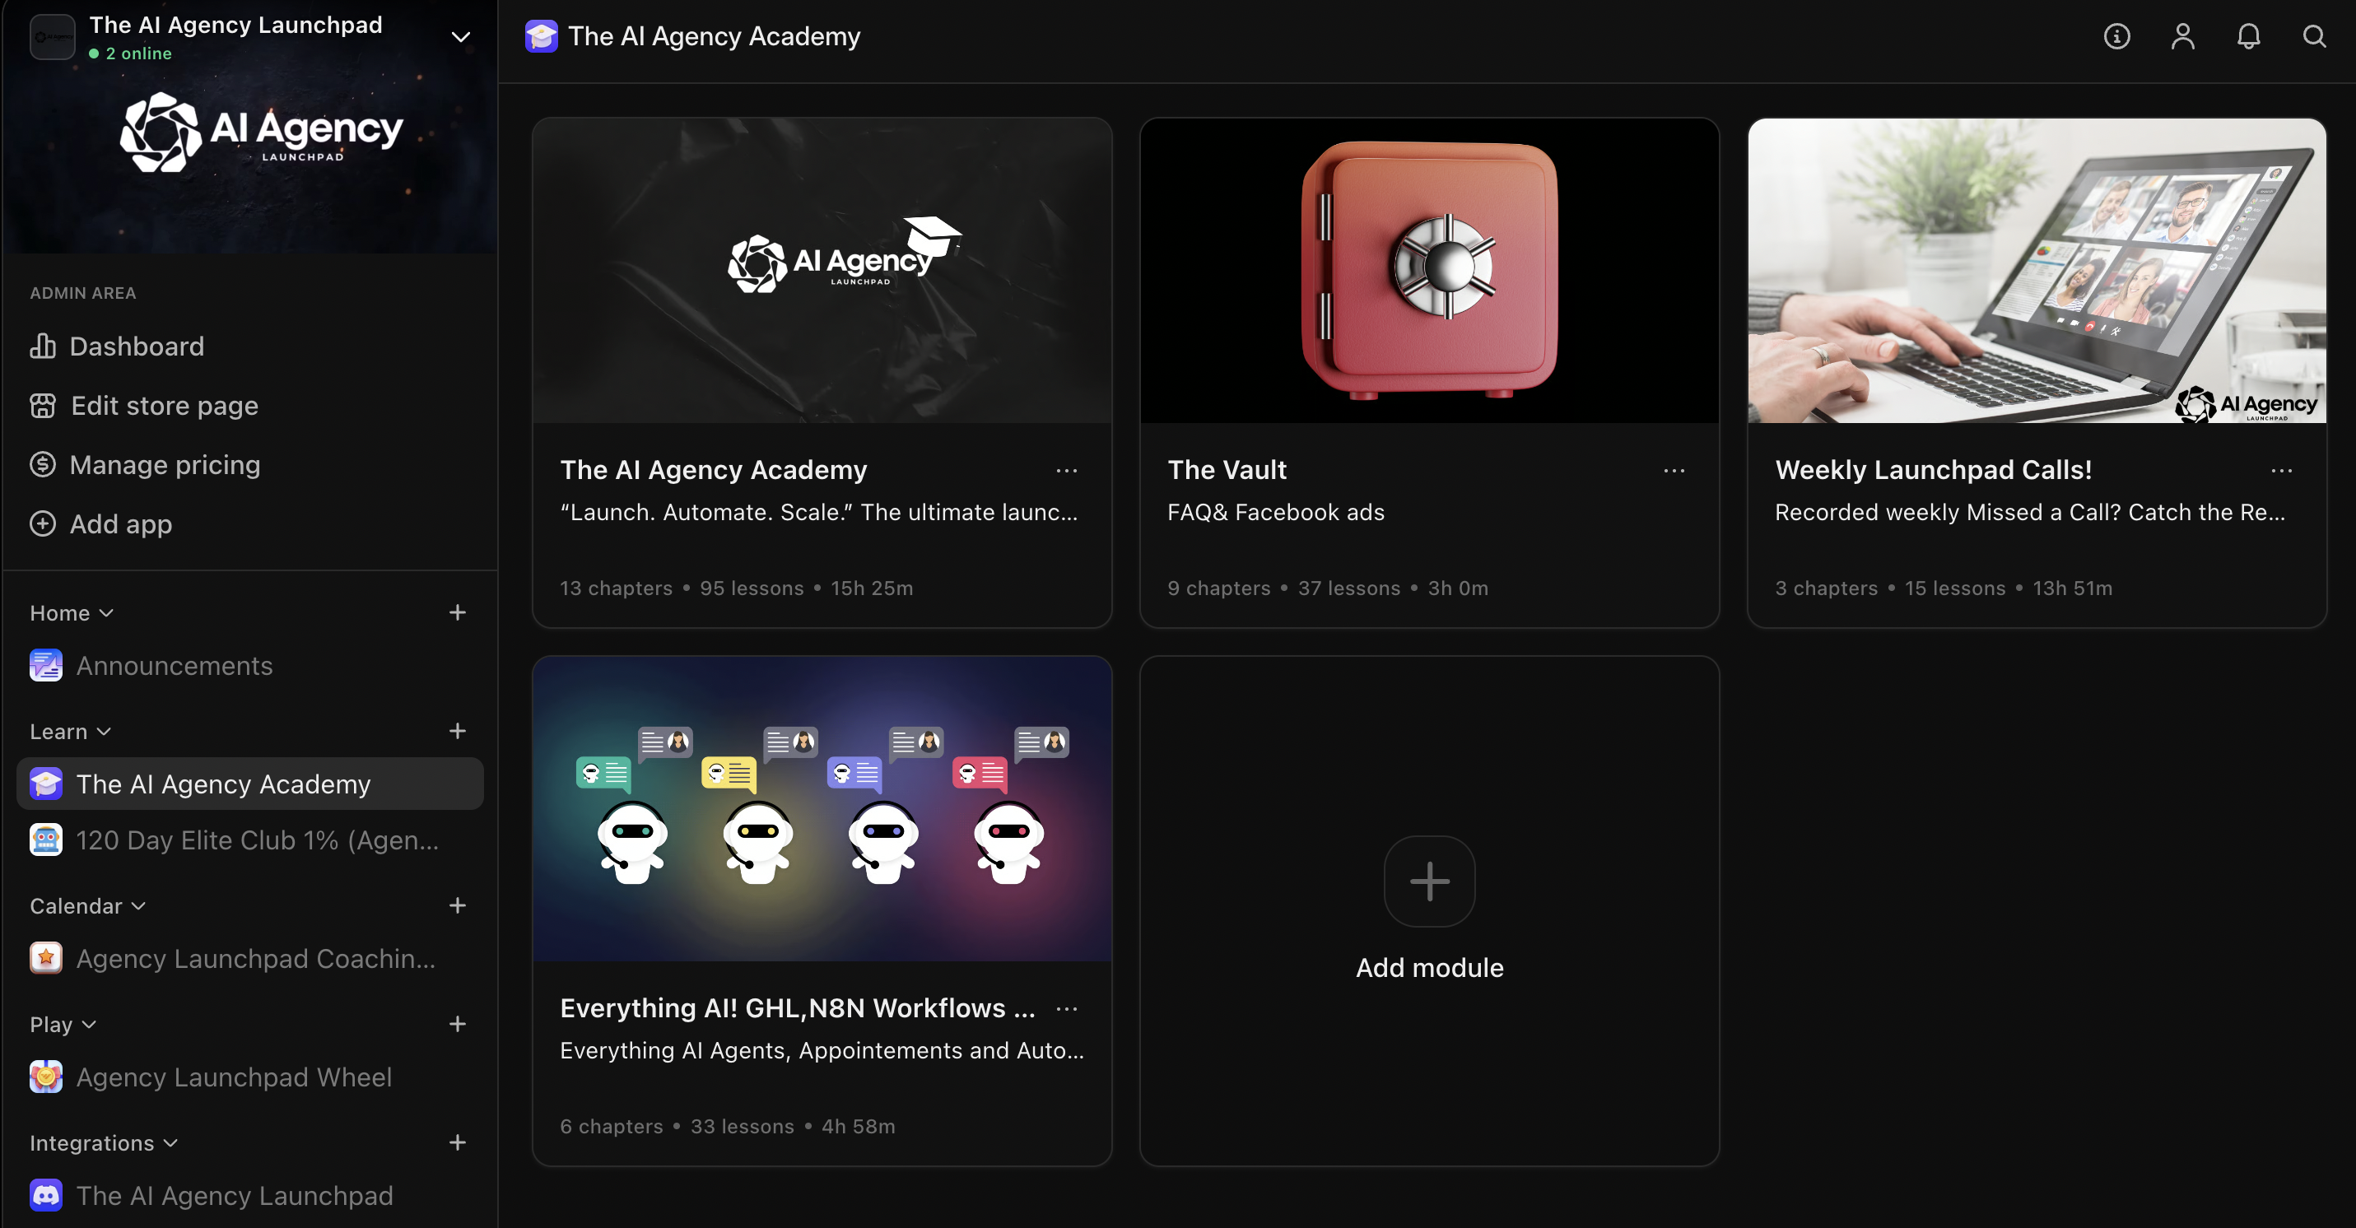Viewport: 2356px width, 1228px height.
Task: Open Manage pricing
Action: pos(249,464)
